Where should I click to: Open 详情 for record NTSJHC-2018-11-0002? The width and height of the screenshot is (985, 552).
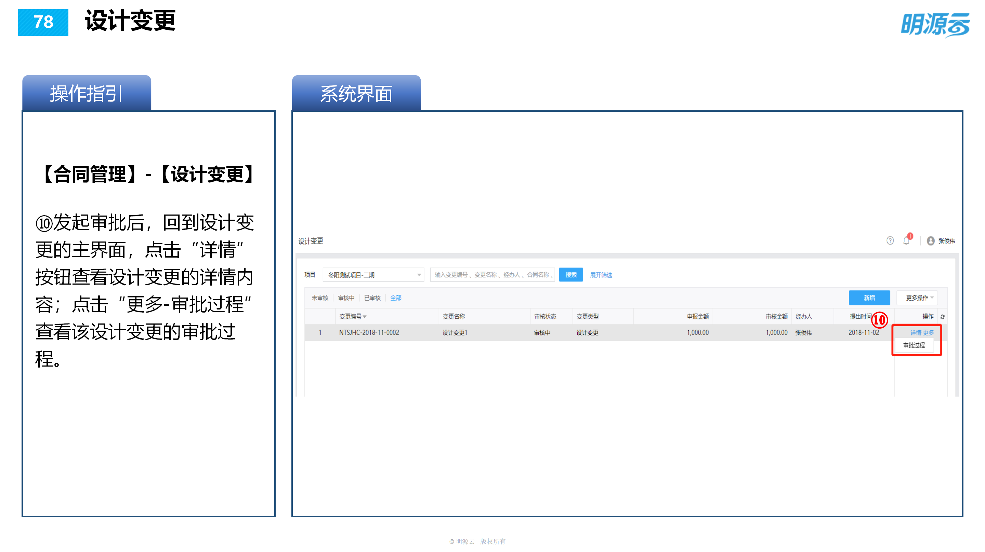[916, 332]
